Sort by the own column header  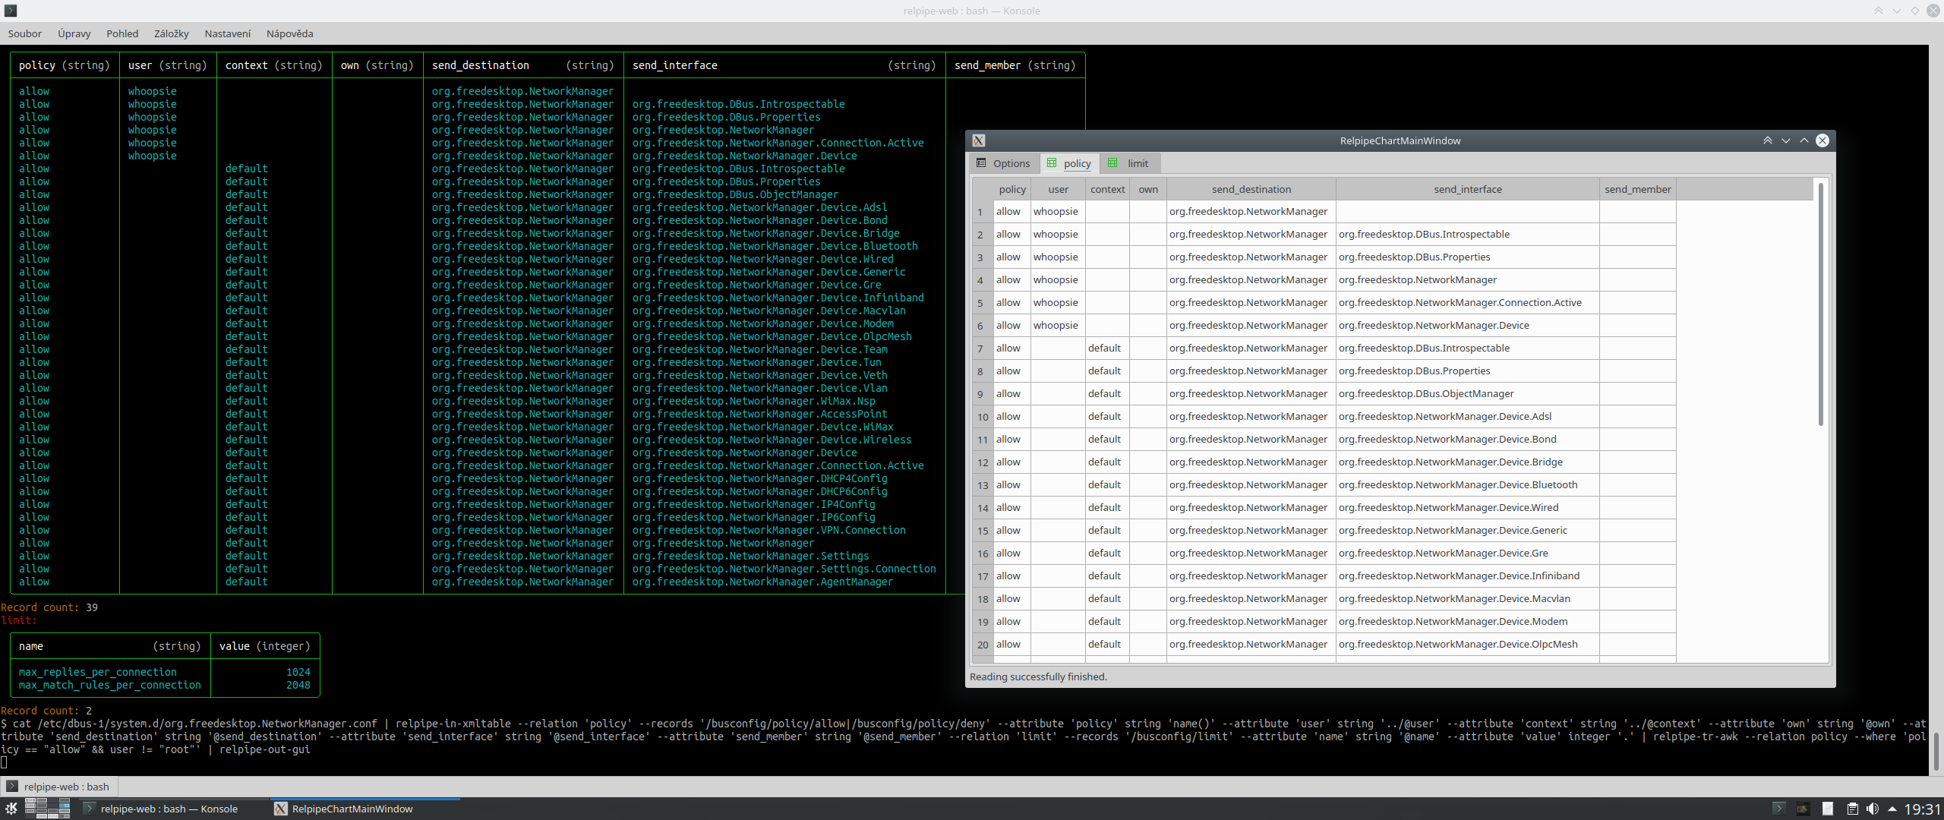click(1148, 189)
